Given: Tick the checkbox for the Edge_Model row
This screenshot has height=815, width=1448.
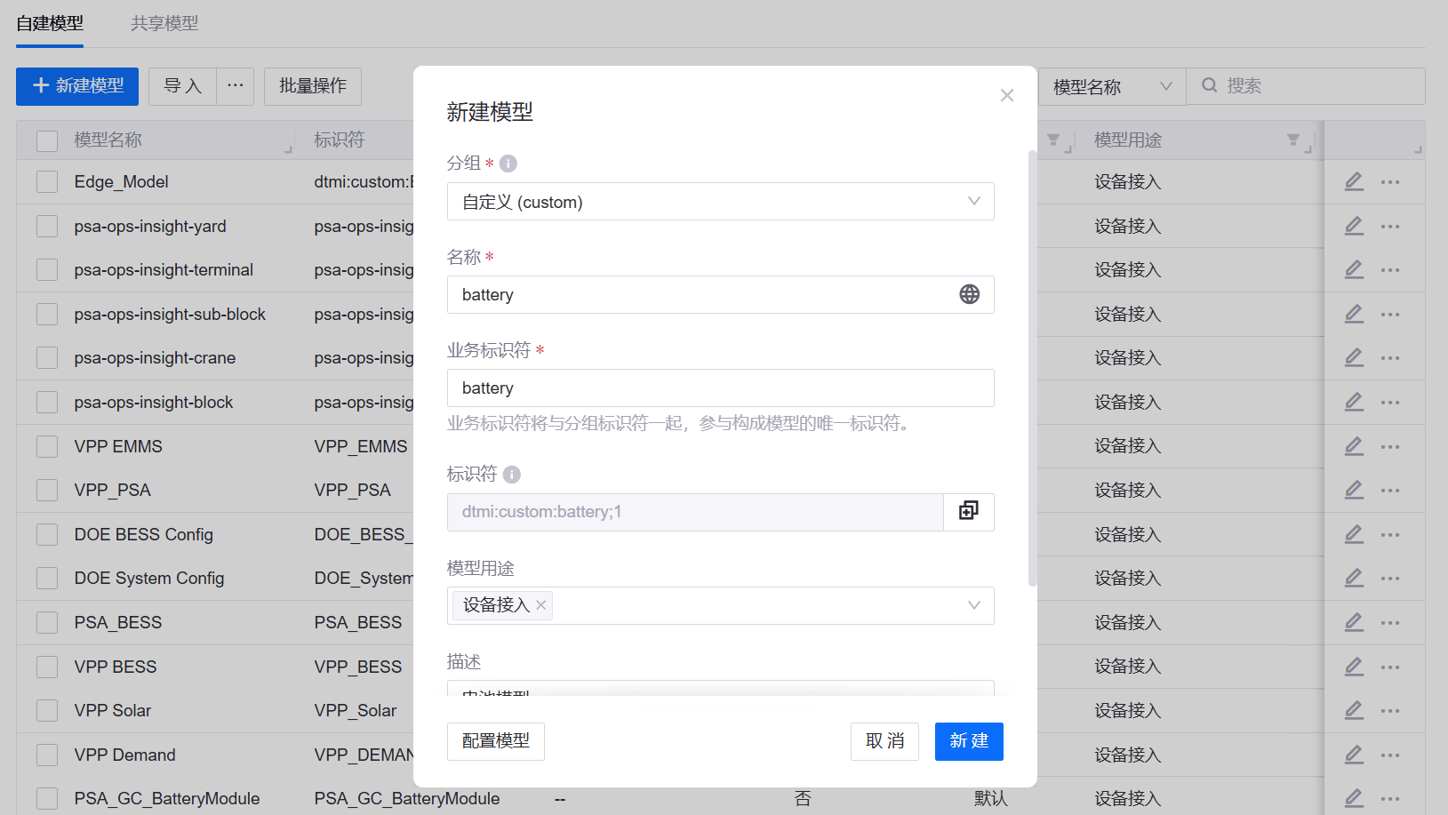Looking at the screenshot, I should (47, 182).
